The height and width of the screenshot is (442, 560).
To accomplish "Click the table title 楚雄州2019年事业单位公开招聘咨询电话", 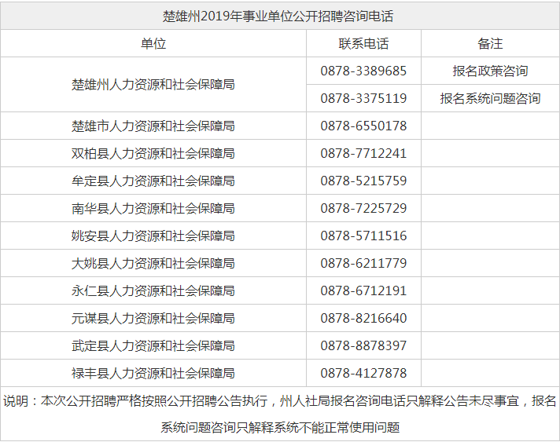I will 278,16.
